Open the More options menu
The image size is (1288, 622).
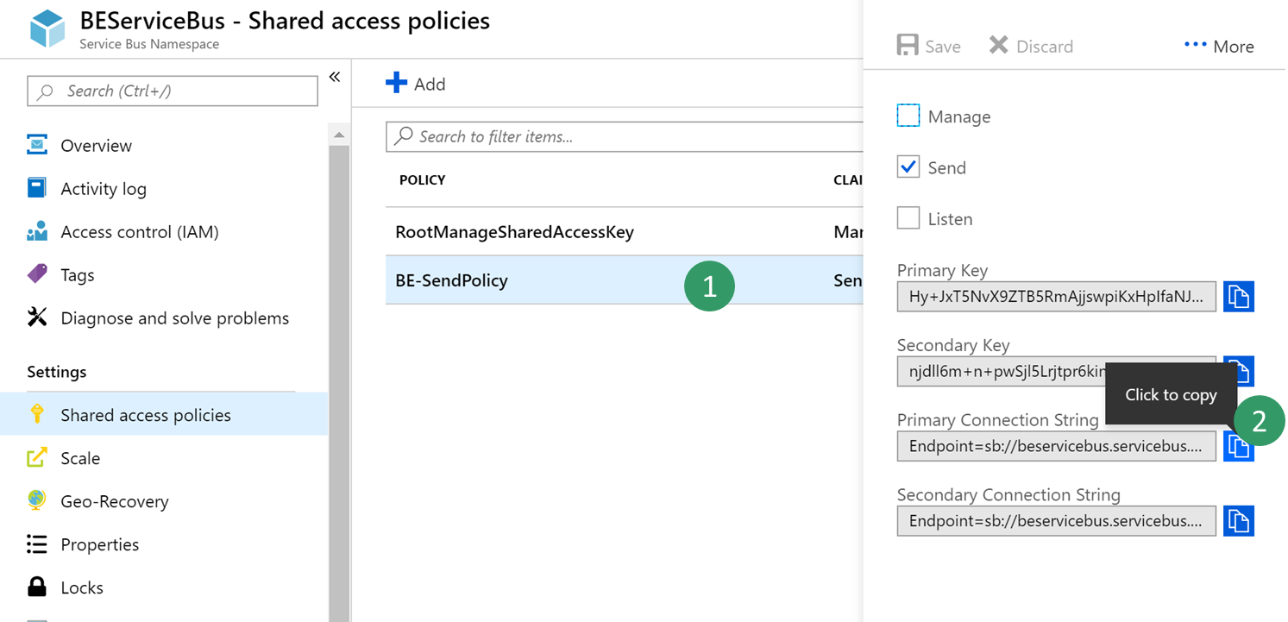point(1219,46)
